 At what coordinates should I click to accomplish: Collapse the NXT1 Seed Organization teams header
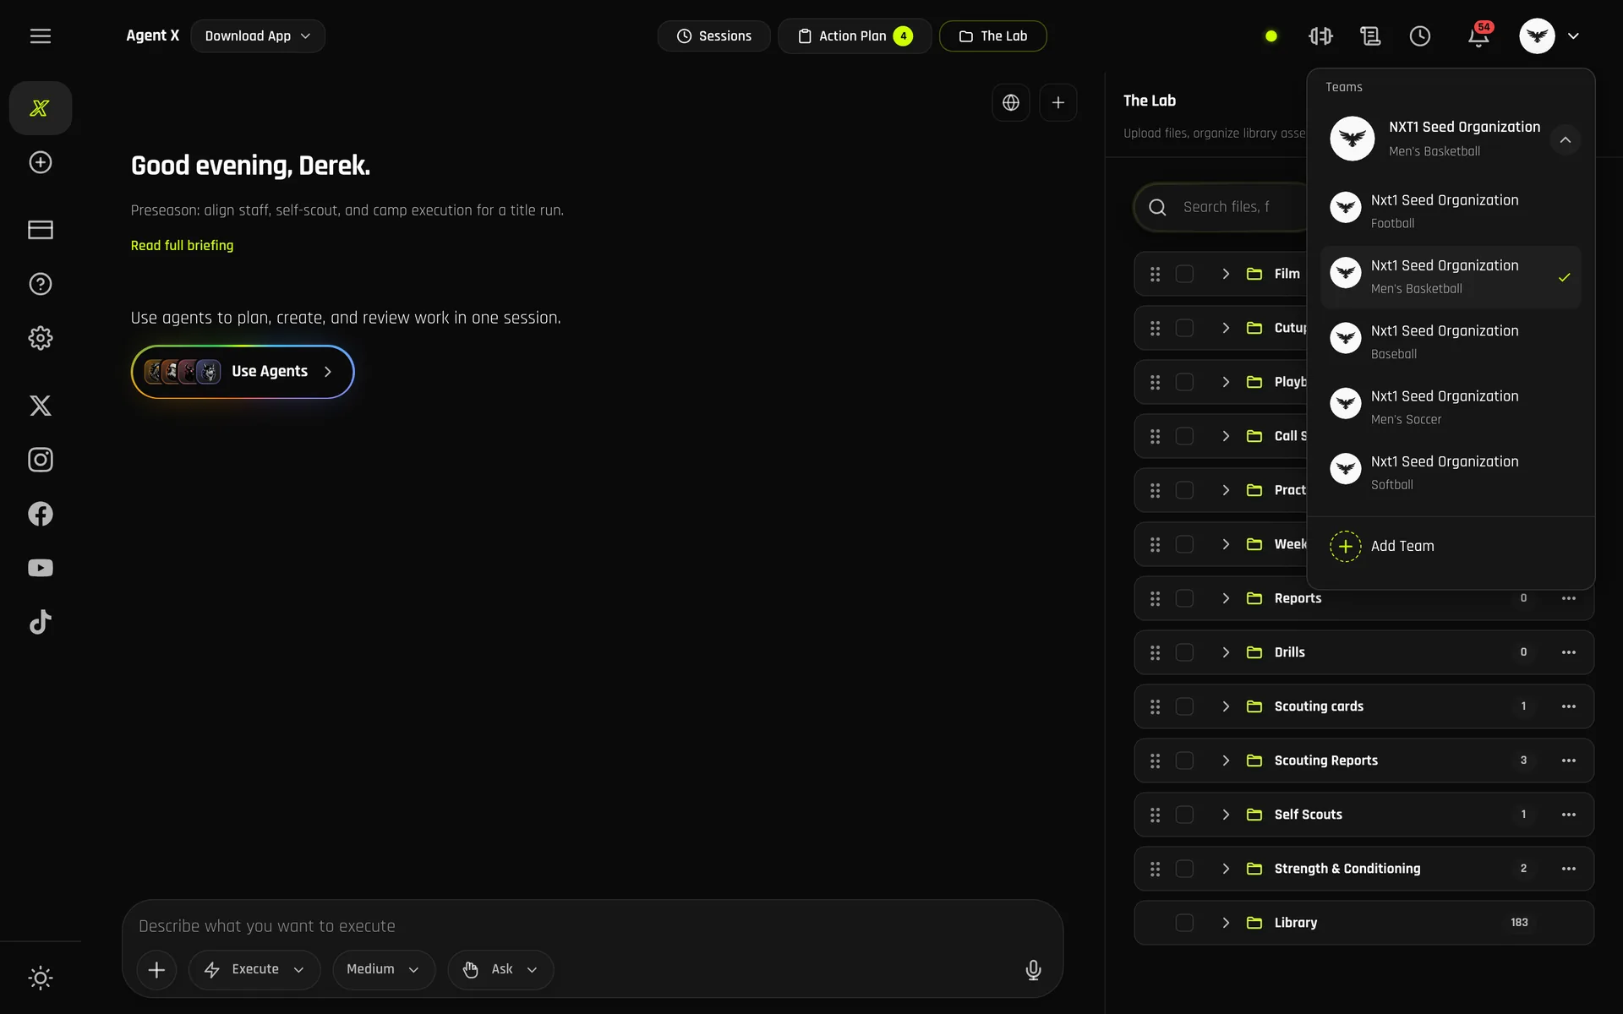tap(1566, 139)
